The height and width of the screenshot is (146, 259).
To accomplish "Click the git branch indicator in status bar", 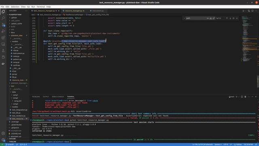I will click(x=10, y=144).
